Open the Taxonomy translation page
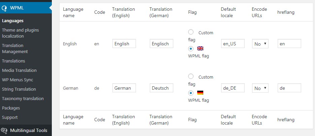The height and width of the screenshot is (136, 315). (23, 98)
